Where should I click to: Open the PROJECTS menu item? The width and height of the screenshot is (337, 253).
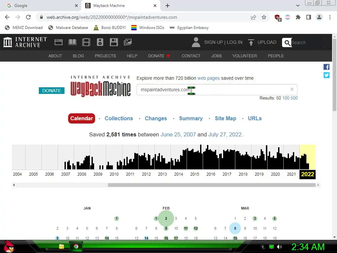(x=105, y=56)
